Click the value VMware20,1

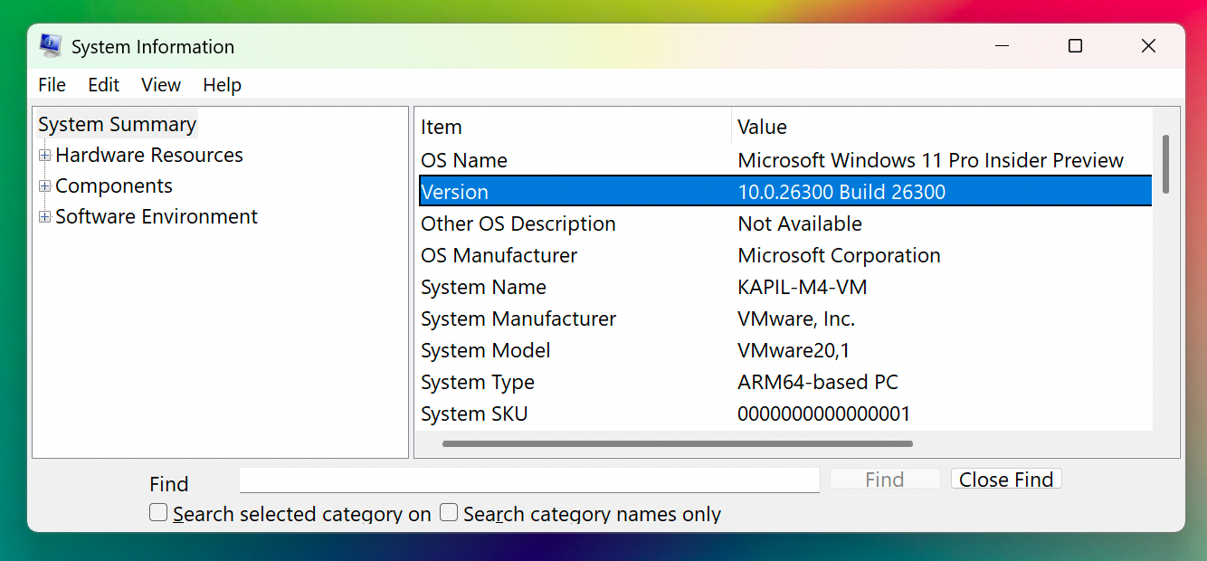794,350
